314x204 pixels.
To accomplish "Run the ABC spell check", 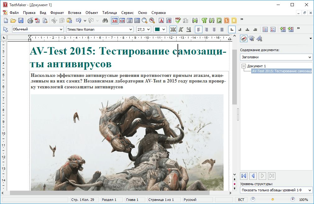I will 178,20.
